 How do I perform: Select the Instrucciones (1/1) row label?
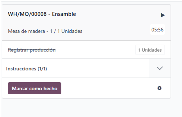coord(26,69)
